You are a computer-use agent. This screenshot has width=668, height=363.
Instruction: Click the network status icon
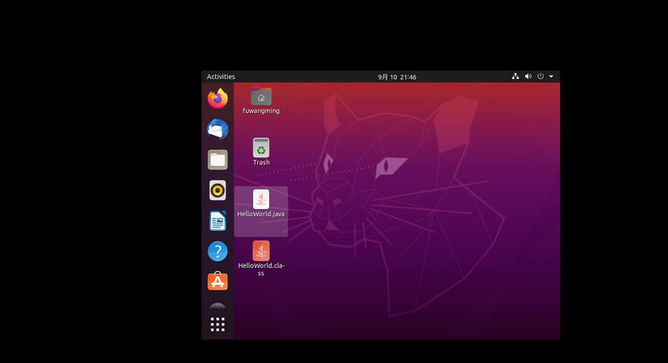[516, 77]
